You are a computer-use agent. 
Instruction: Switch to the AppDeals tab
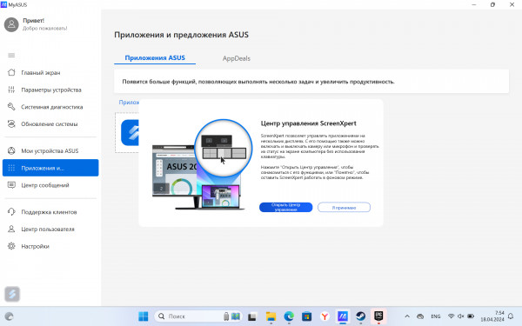point(237,58)
